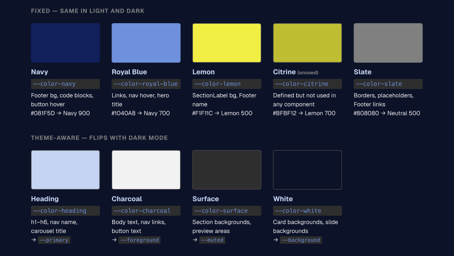Click 'Fixed — Same in Light and Dark' heading

pyautogui.click(x=88, y=11)
